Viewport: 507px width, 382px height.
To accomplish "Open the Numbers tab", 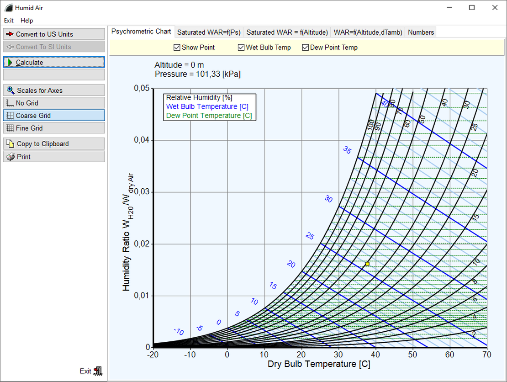I will [421, 32].
